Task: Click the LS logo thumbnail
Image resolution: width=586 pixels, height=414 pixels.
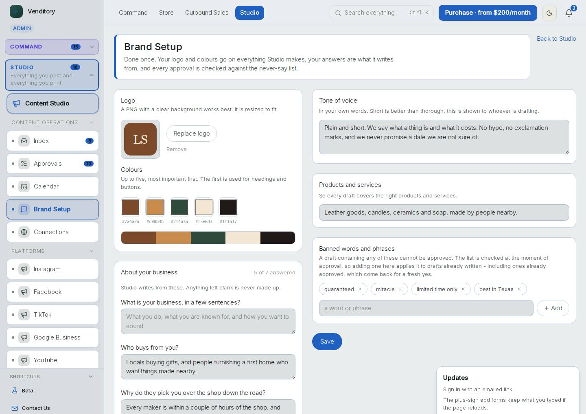Action: (x=140, y=139)
